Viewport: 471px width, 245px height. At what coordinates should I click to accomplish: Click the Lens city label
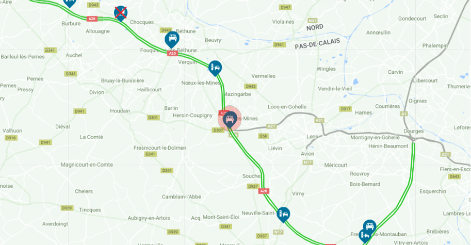(312, 137)
